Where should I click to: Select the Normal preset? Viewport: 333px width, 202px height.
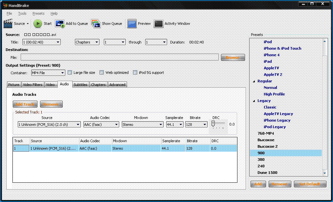[x=270, y=88]
